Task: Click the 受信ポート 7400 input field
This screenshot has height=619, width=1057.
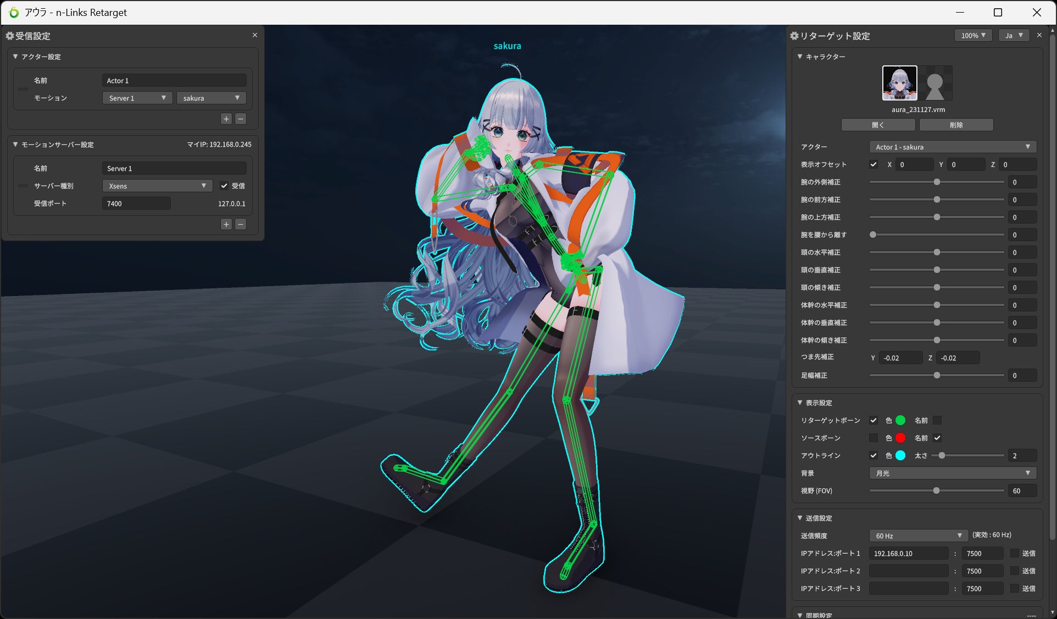Action: [136, 203]
